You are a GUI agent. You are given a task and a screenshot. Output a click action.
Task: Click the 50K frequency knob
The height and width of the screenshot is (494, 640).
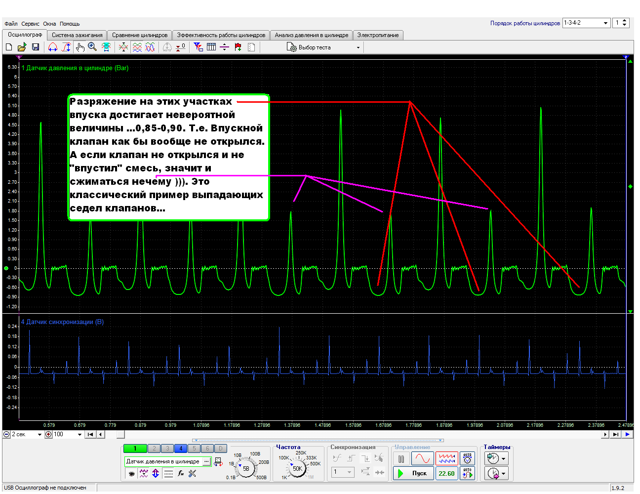click(297, 468)
